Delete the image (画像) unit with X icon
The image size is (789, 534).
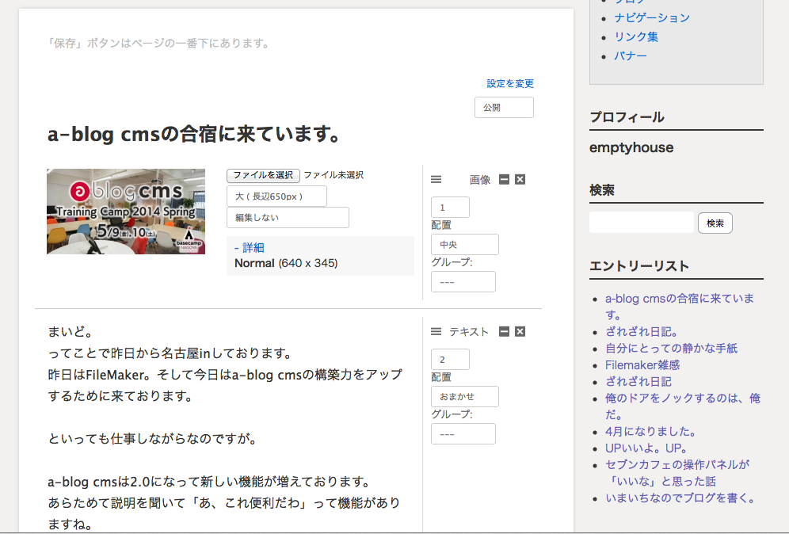520,180
